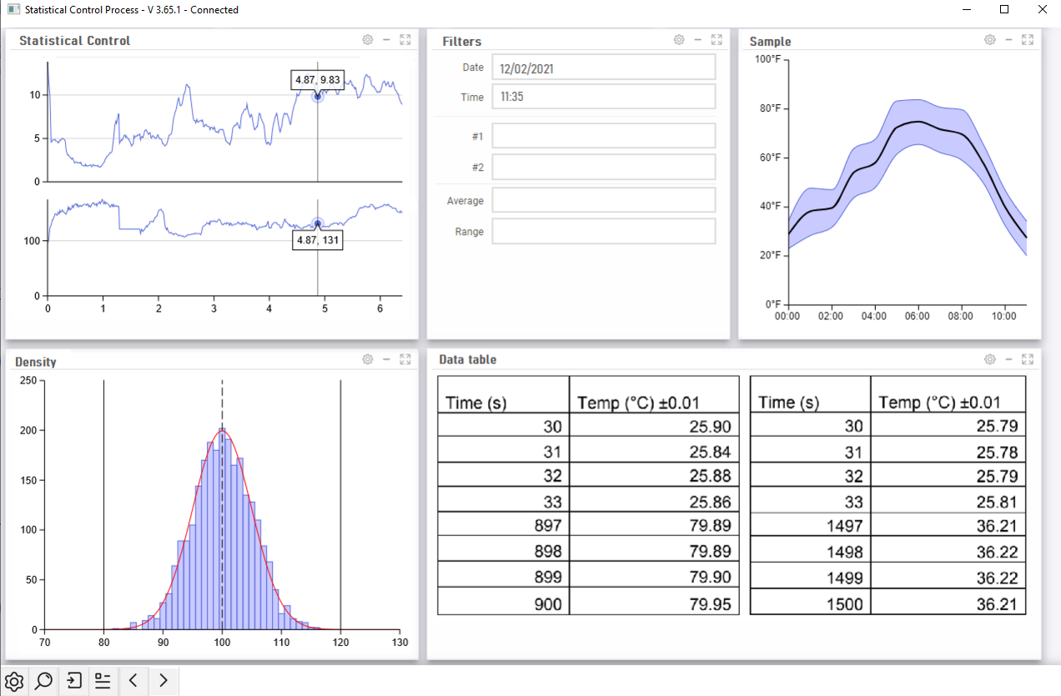The image size is (1061, 696).
Task: Open the Sample panel settings gear
Action: pos(989,39)
